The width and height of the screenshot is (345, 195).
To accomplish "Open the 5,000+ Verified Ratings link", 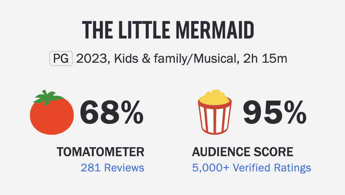I will 251,168.
